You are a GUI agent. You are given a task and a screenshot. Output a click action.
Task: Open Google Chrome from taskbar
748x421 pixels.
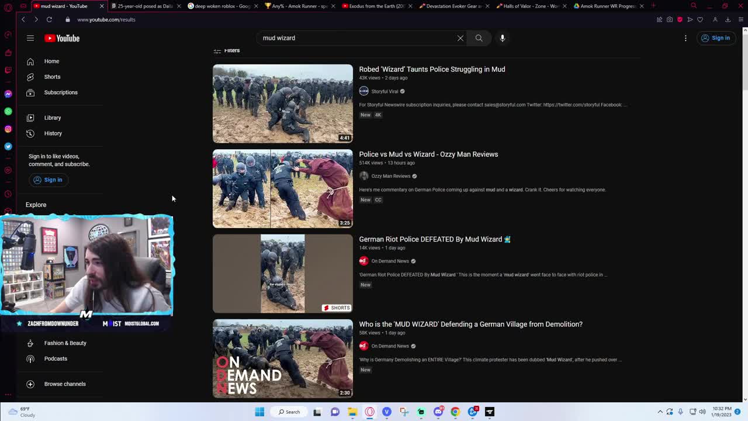(x=455, y=412)
